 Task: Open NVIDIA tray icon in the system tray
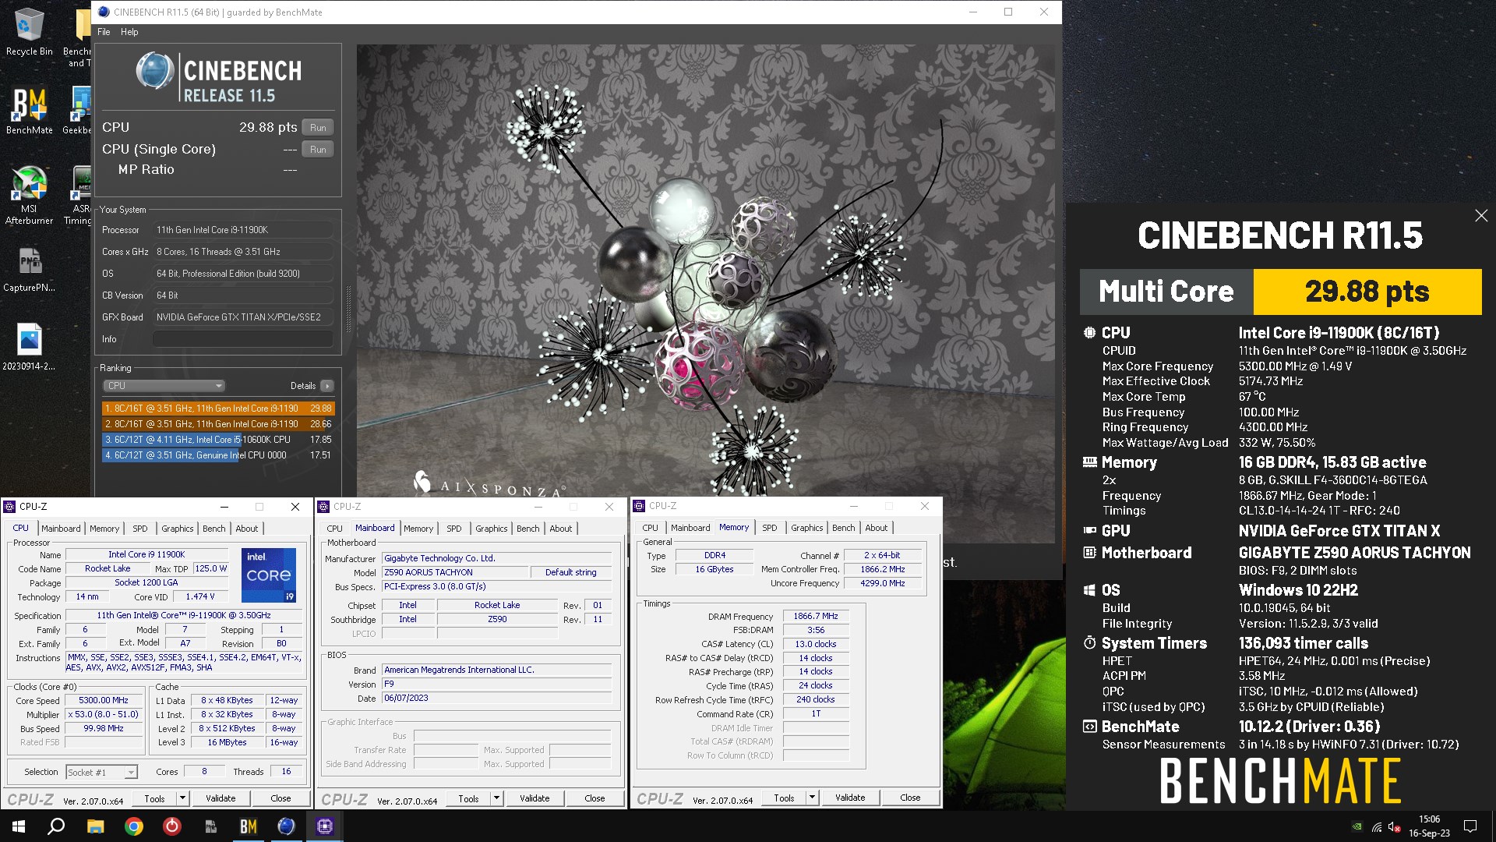(1357, 827)
